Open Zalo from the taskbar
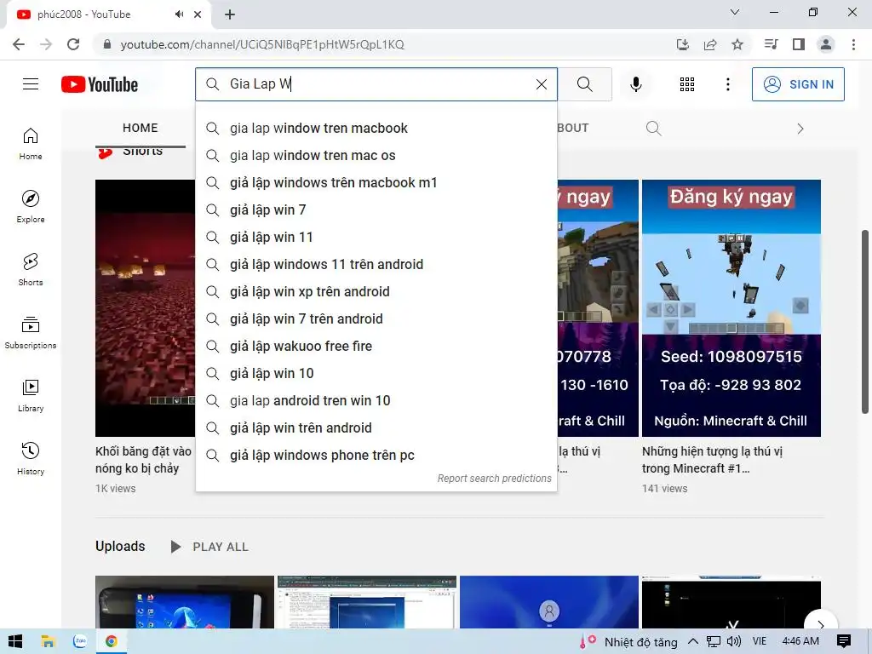872x654 pixels. 80,641
